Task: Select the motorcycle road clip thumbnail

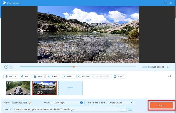Action: coord(18,88)
